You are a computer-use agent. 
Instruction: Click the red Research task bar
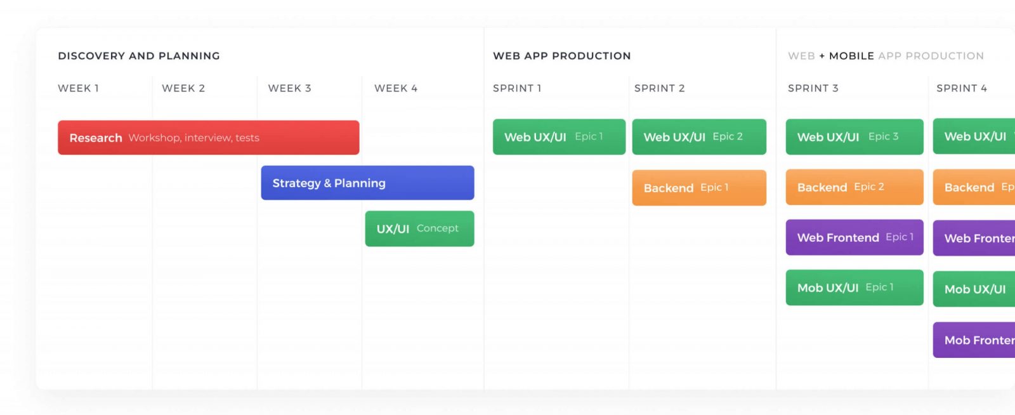[208, 138]
